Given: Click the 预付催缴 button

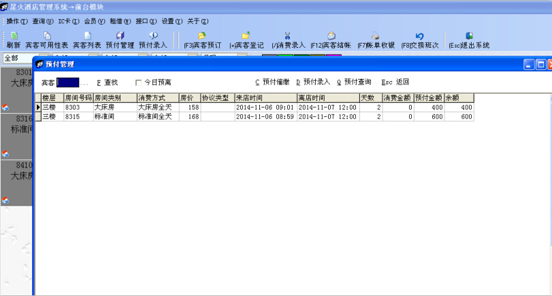Looking at the screenshot, I should (x=272, y=82).
